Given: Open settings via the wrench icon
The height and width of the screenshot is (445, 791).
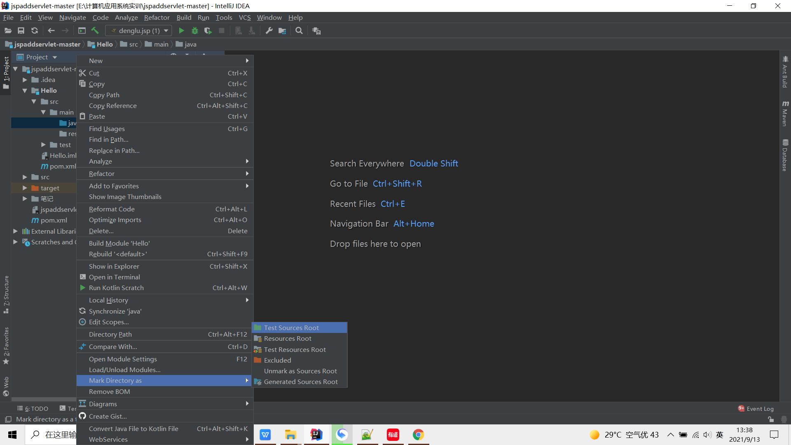Looking at the screenshot, I should (x=269, y=30).
